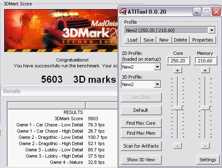Click the 5603 3D marks score text
This screenshot has width=222, height=168.
[x=79, y=79]
